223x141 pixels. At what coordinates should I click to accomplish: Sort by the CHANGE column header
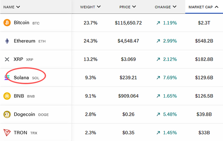pyautogui.click(x=166, y=7)
